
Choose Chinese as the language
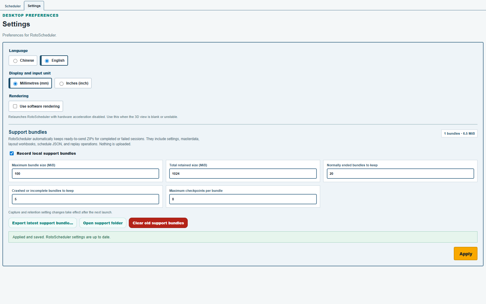coord(23,60)
